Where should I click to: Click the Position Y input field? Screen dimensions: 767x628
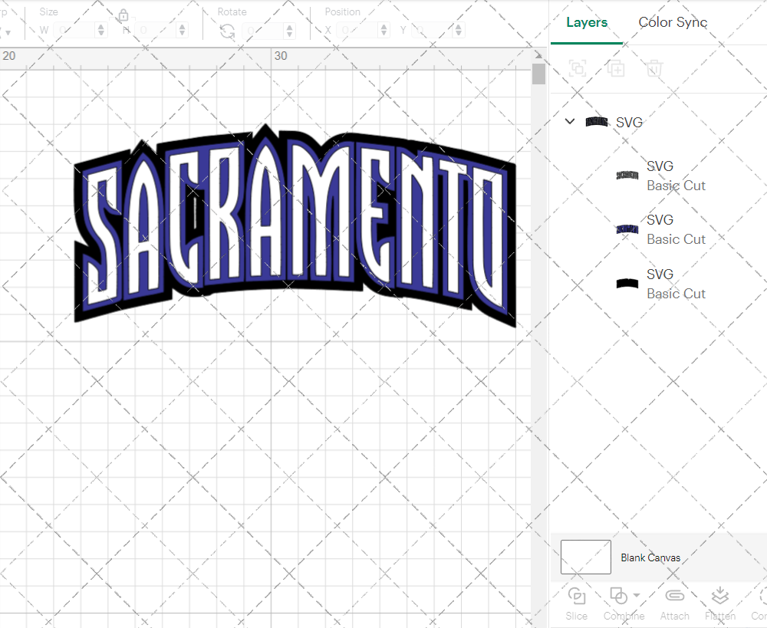click(x=433, y=31)
